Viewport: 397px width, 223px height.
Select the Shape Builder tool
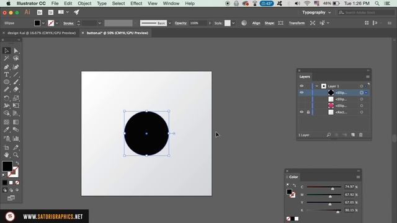[x=6, y=113]
